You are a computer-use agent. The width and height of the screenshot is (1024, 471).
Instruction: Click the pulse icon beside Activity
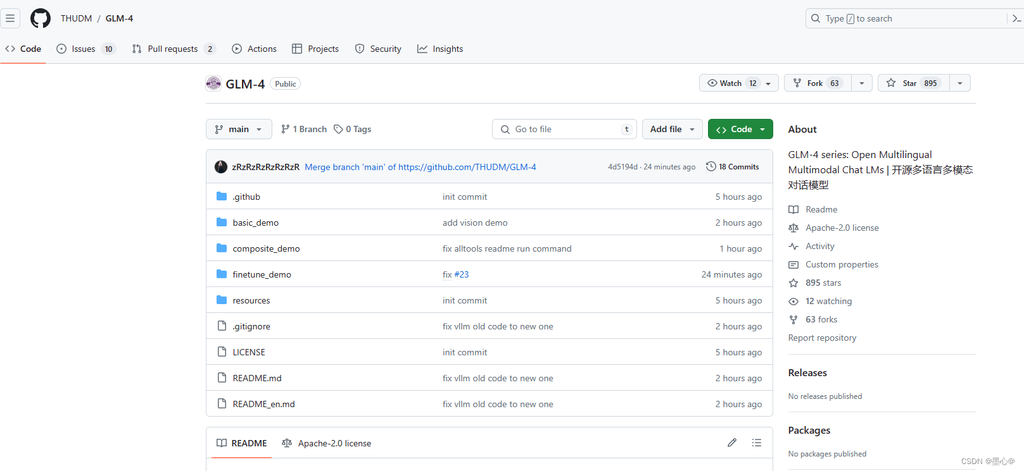793,247
